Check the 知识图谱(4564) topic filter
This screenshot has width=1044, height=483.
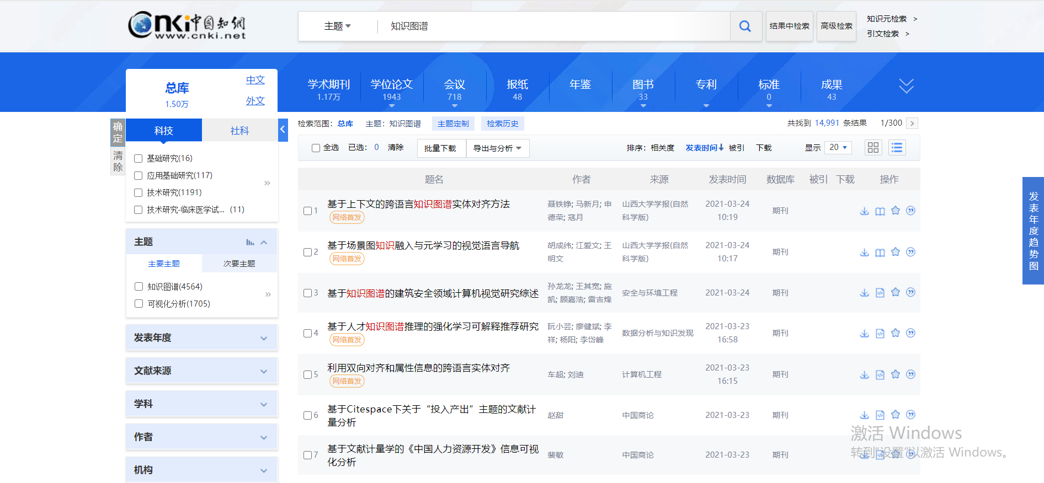[x=139, y=287]
